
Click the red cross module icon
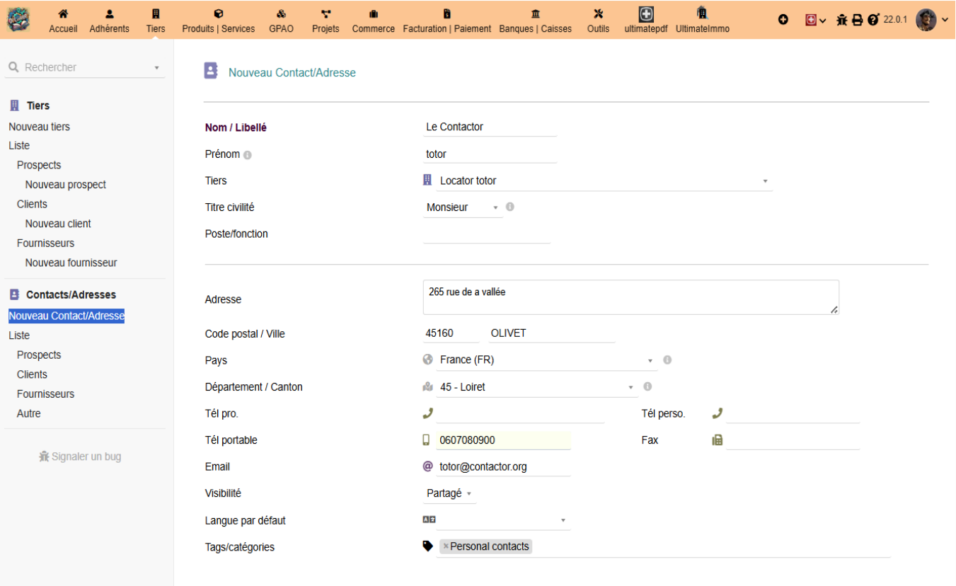coord(811,20)
